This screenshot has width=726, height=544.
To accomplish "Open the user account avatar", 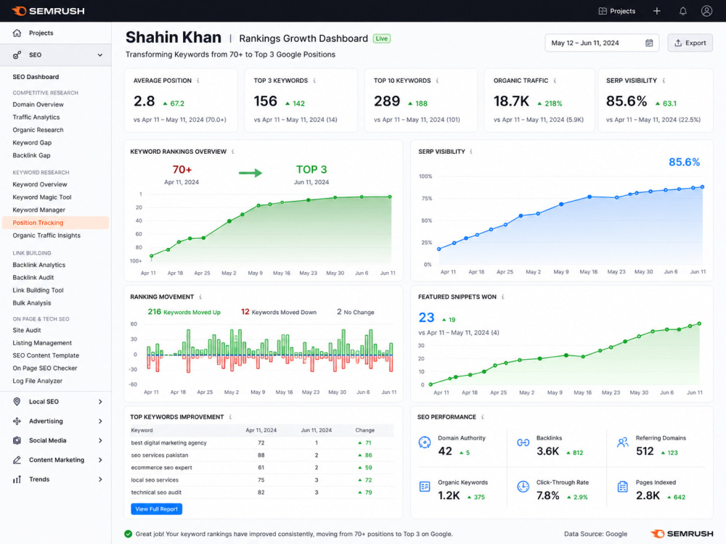I will [x=706, y=11].
